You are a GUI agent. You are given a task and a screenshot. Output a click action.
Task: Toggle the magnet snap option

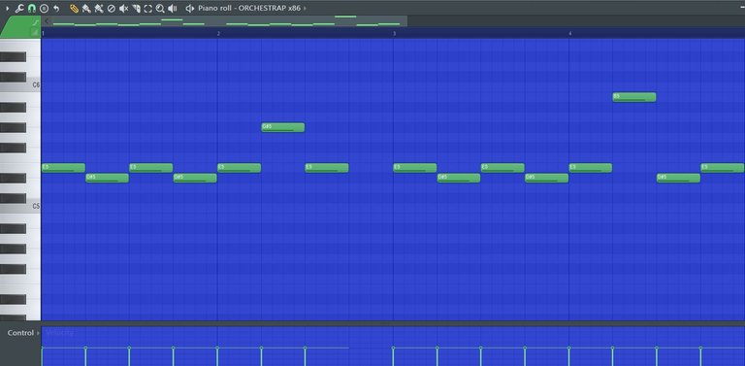[32, 8]
